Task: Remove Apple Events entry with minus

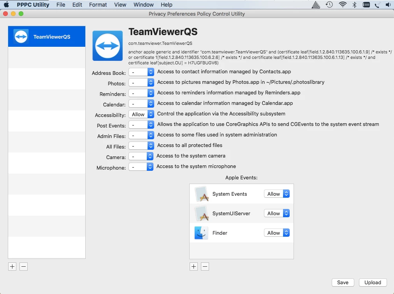Action: pyautogui.click(x=205, y=267)
